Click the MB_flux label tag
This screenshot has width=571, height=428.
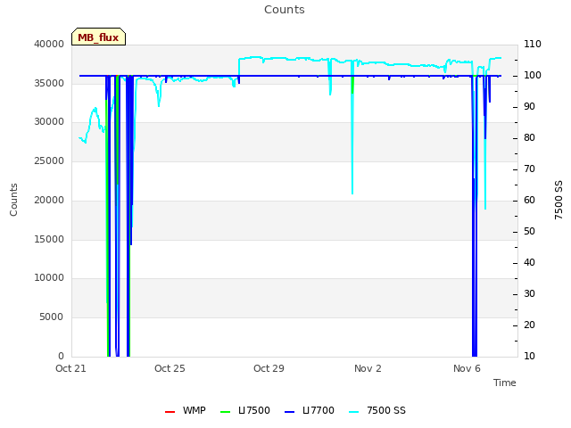tap(98, 37)
